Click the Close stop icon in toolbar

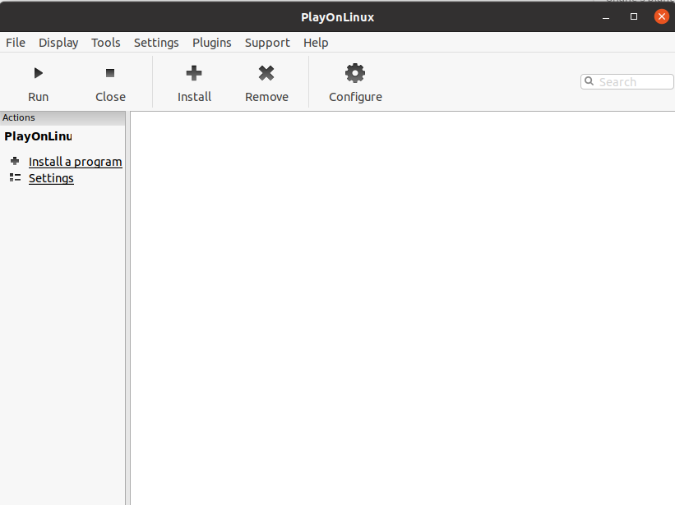(x=110, y=73)
